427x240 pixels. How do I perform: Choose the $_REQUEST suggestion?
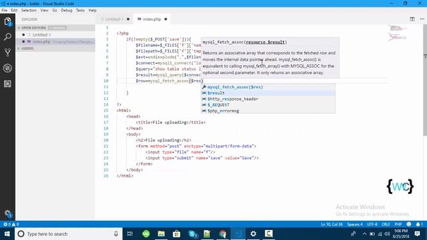pos(268,105)
